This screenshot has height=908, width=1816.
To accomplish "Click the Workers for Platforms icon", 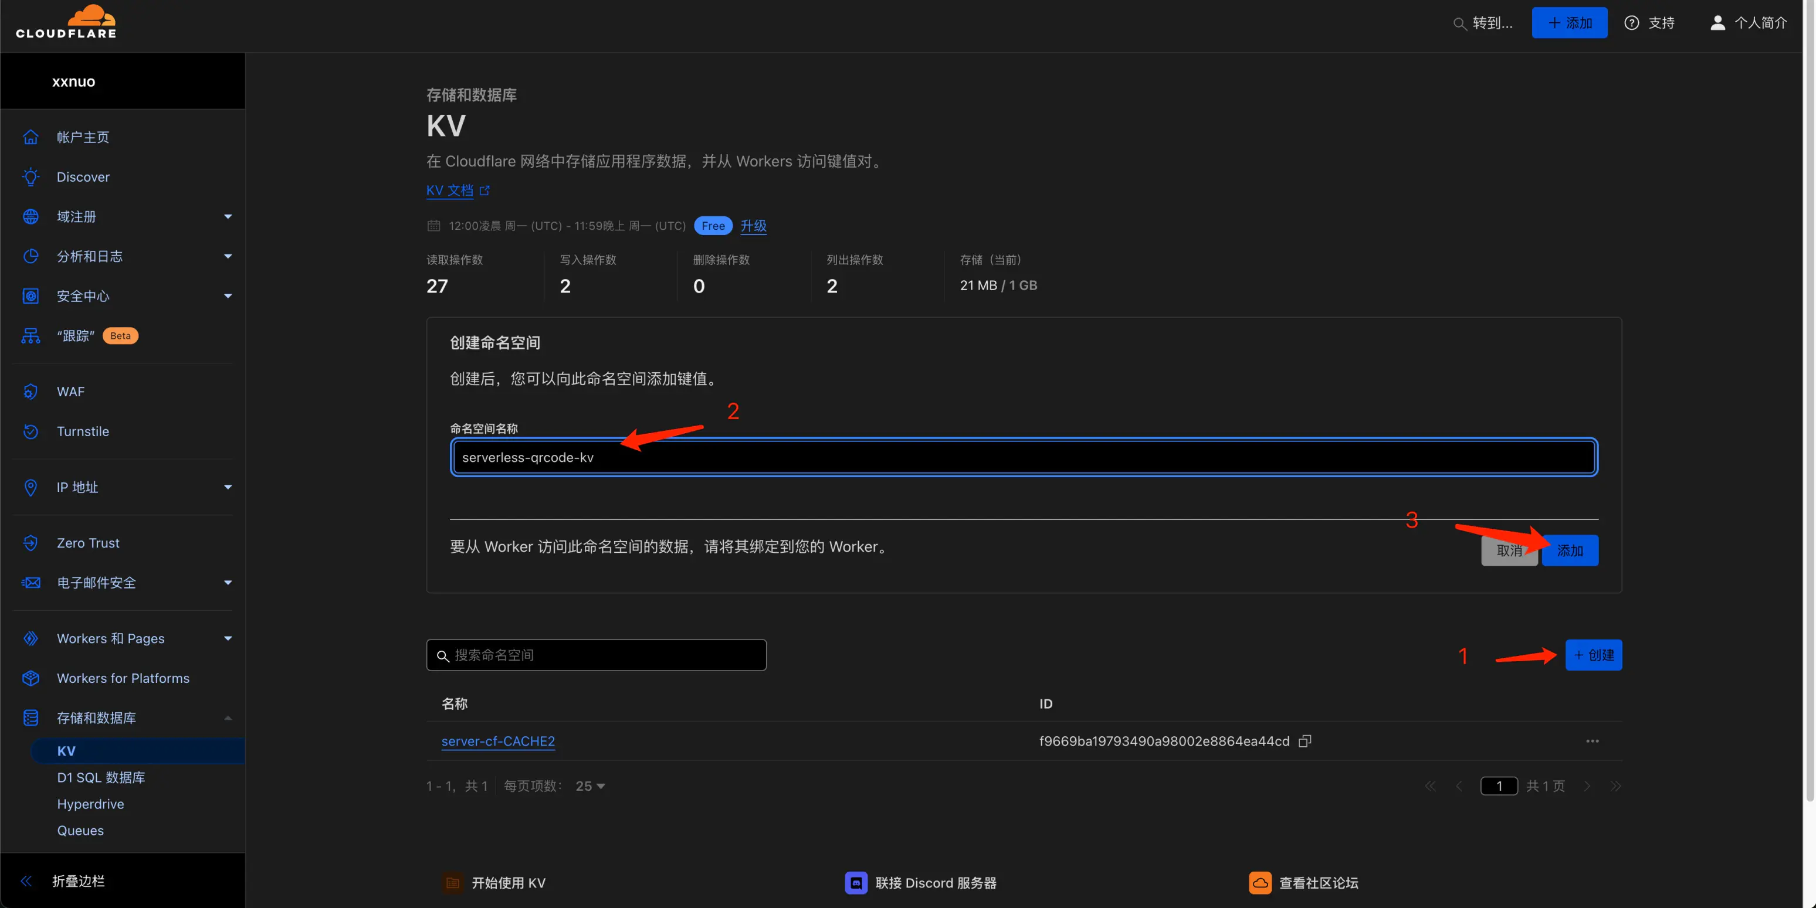I will coord(31,678).
